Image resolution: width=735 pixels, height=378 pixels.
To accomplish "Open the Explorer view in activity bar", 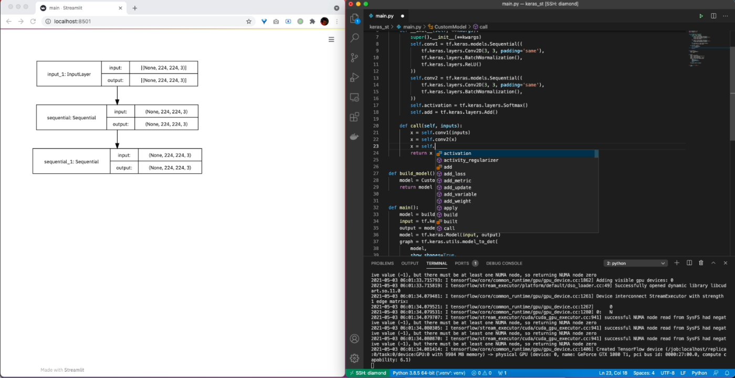I will [x=354, y=19].
